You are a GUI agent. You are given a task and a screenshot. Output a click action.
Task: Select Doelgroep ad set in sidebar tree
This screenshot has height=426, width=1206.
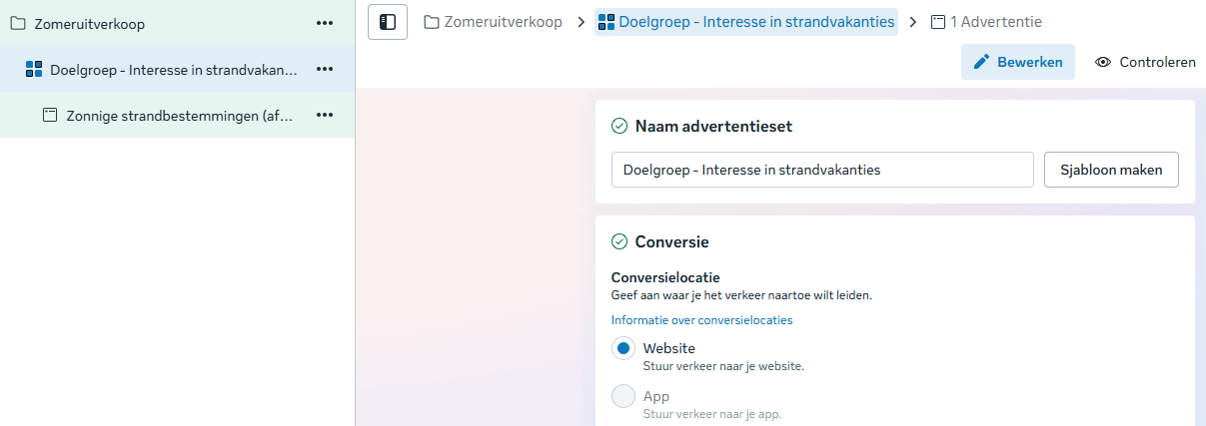173,69
